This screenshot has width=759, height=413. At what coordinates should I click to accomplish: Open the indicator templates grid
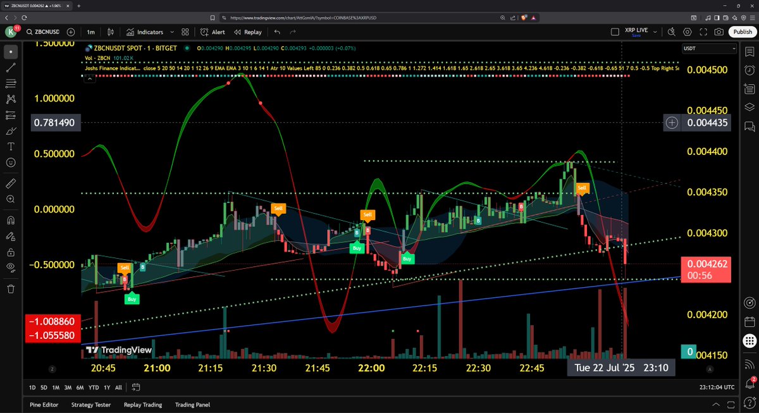185,32
